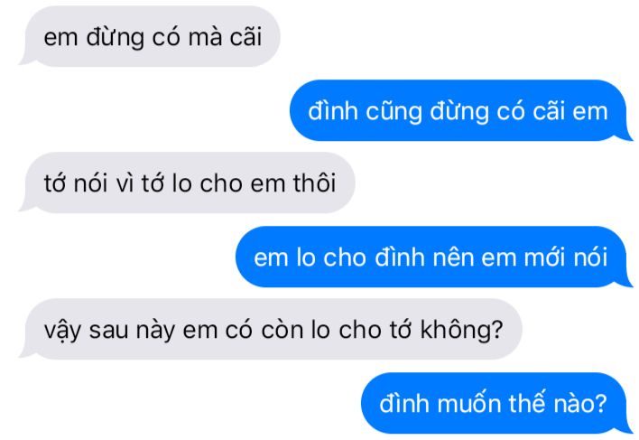Viewport: 639px width, 440px height.
Task: Click the message "em đừng có mà cãi"
Action: [x=152, y=36]
